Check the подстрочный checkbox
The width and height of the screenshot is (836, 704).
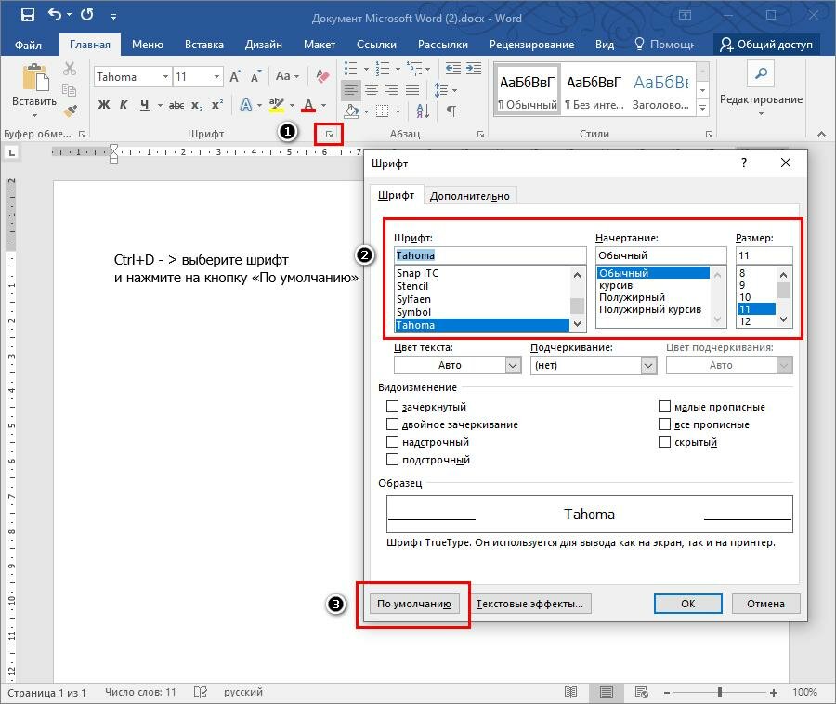(392, 460)
